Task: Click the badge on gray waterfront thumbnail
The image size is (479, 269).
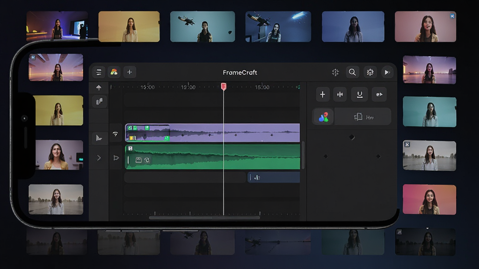Action: (x=407, y=144)
